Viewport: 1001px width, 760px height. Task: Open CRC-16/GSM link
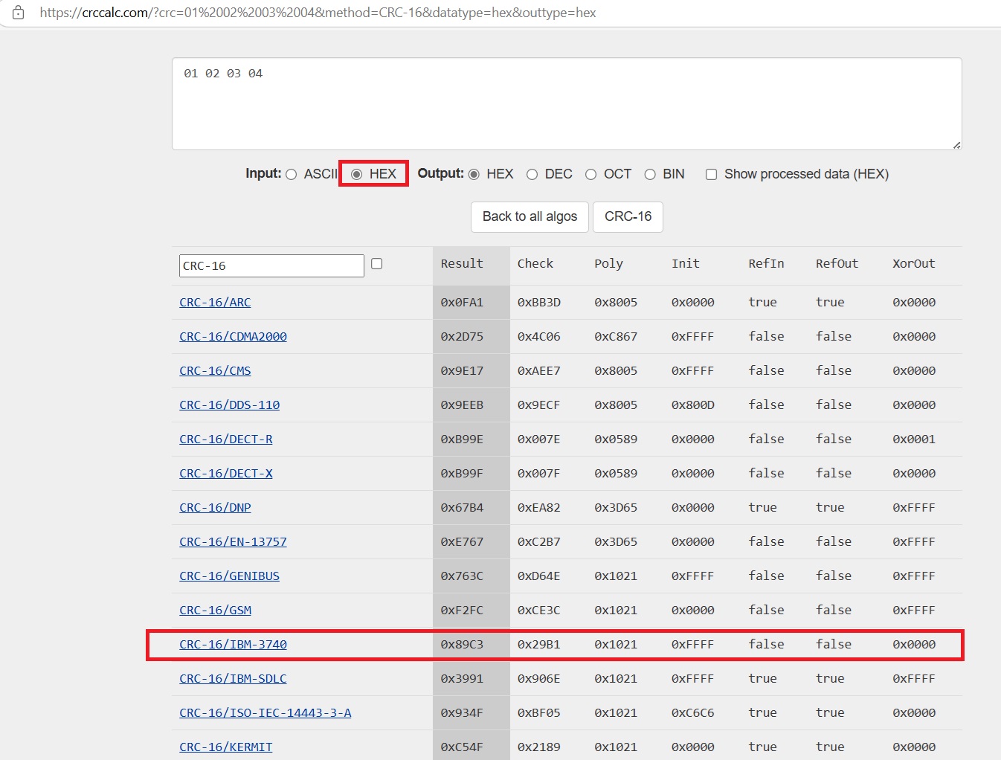pos(215,610)
